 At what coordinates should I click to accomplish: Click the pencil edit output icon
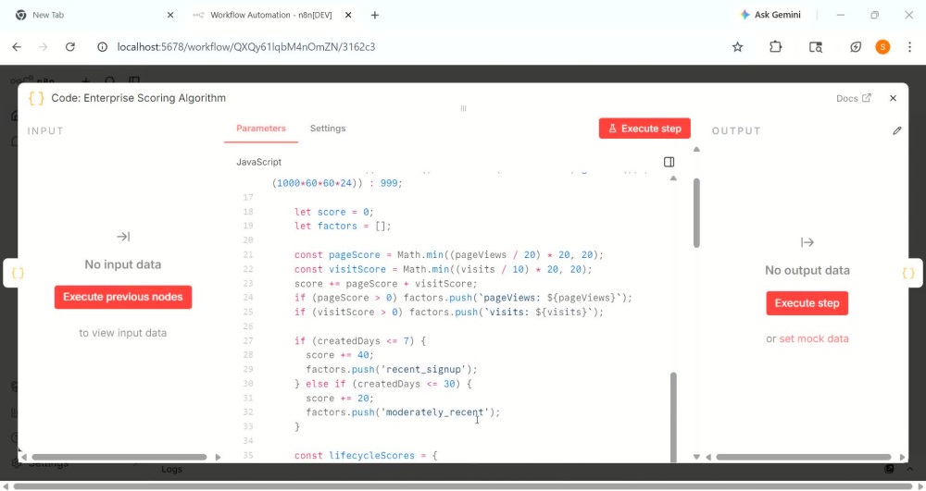click(897, 131)
